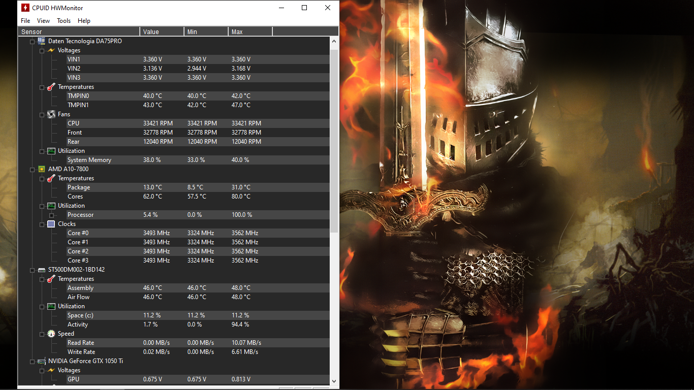
Task: Click the thermometer icon under ST500DM002
Action: coord(51,279)
